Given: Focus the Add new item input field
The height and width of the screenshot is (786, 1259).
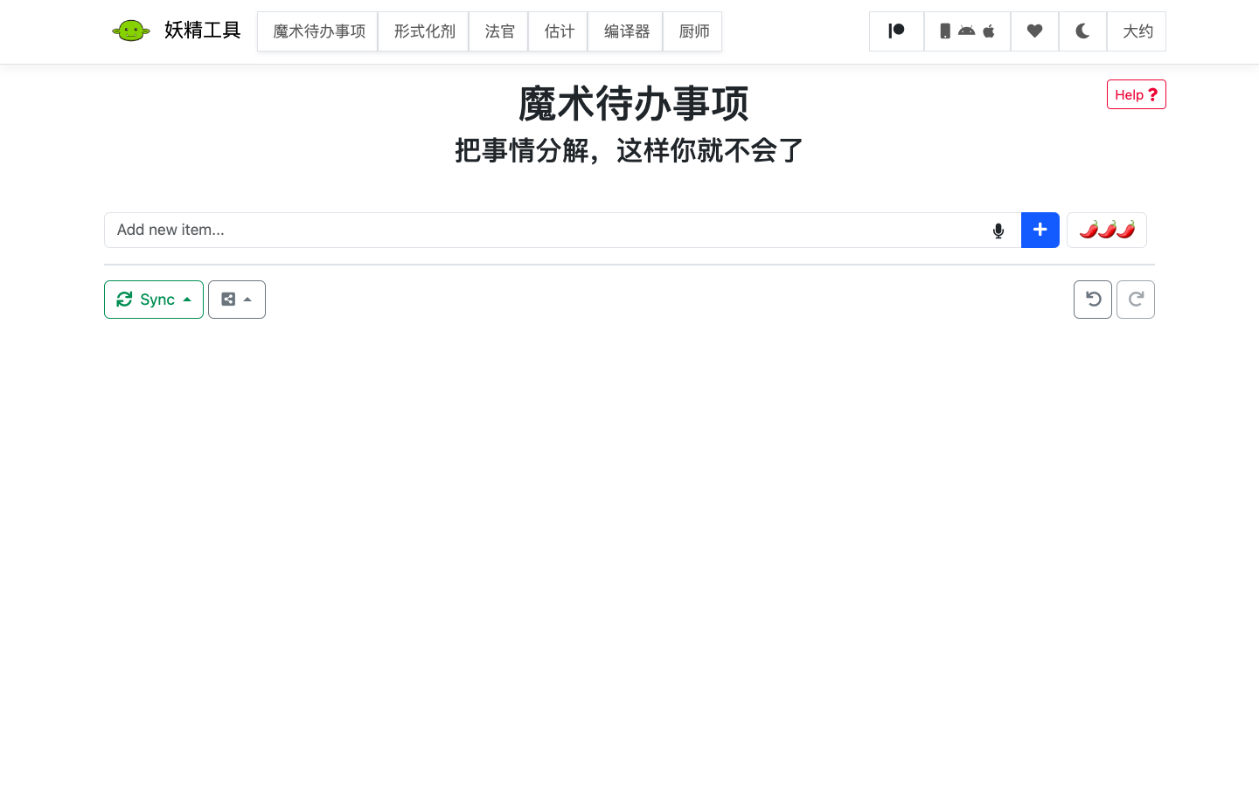Looking at the screenshot, I should pyautogui.click(x=542, y=231).
